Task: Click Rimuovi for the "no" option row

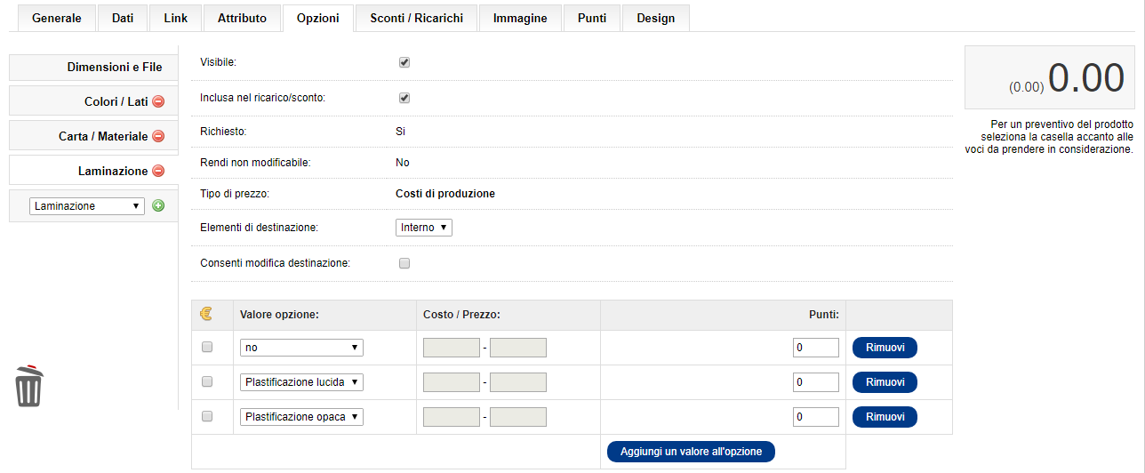Action: 885,348
